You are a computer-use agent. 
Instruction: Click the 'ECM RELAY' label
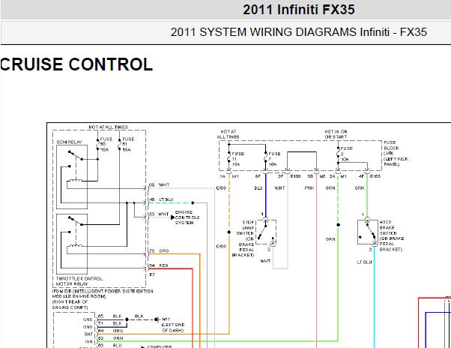coord(70,142)
